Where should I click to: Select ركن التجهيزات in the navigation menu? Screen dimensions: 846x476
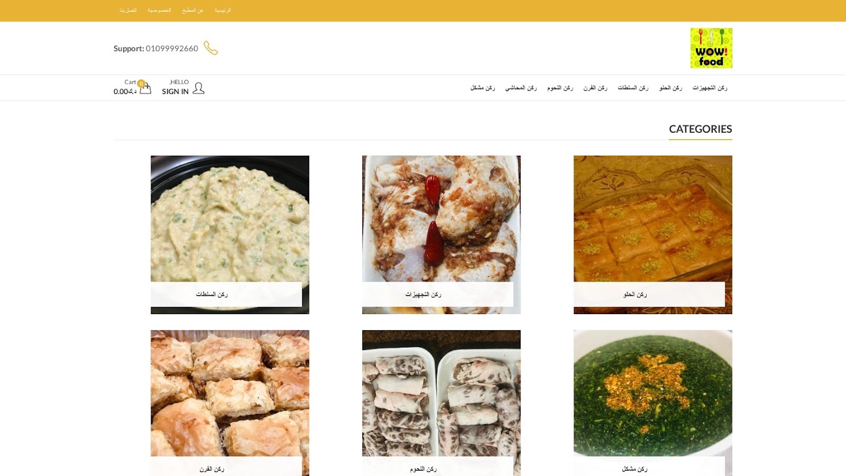click(x=710, y=88)
